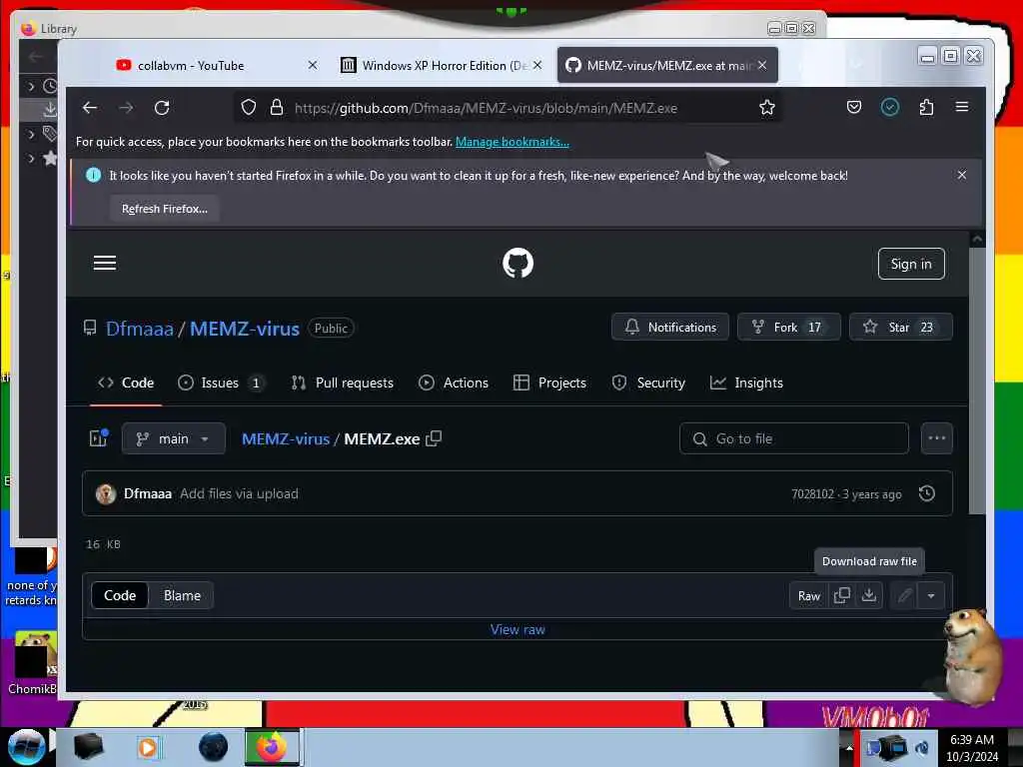1023x767 pixels.
Task: Click the Raw button
Action: [x=809, y=595]
